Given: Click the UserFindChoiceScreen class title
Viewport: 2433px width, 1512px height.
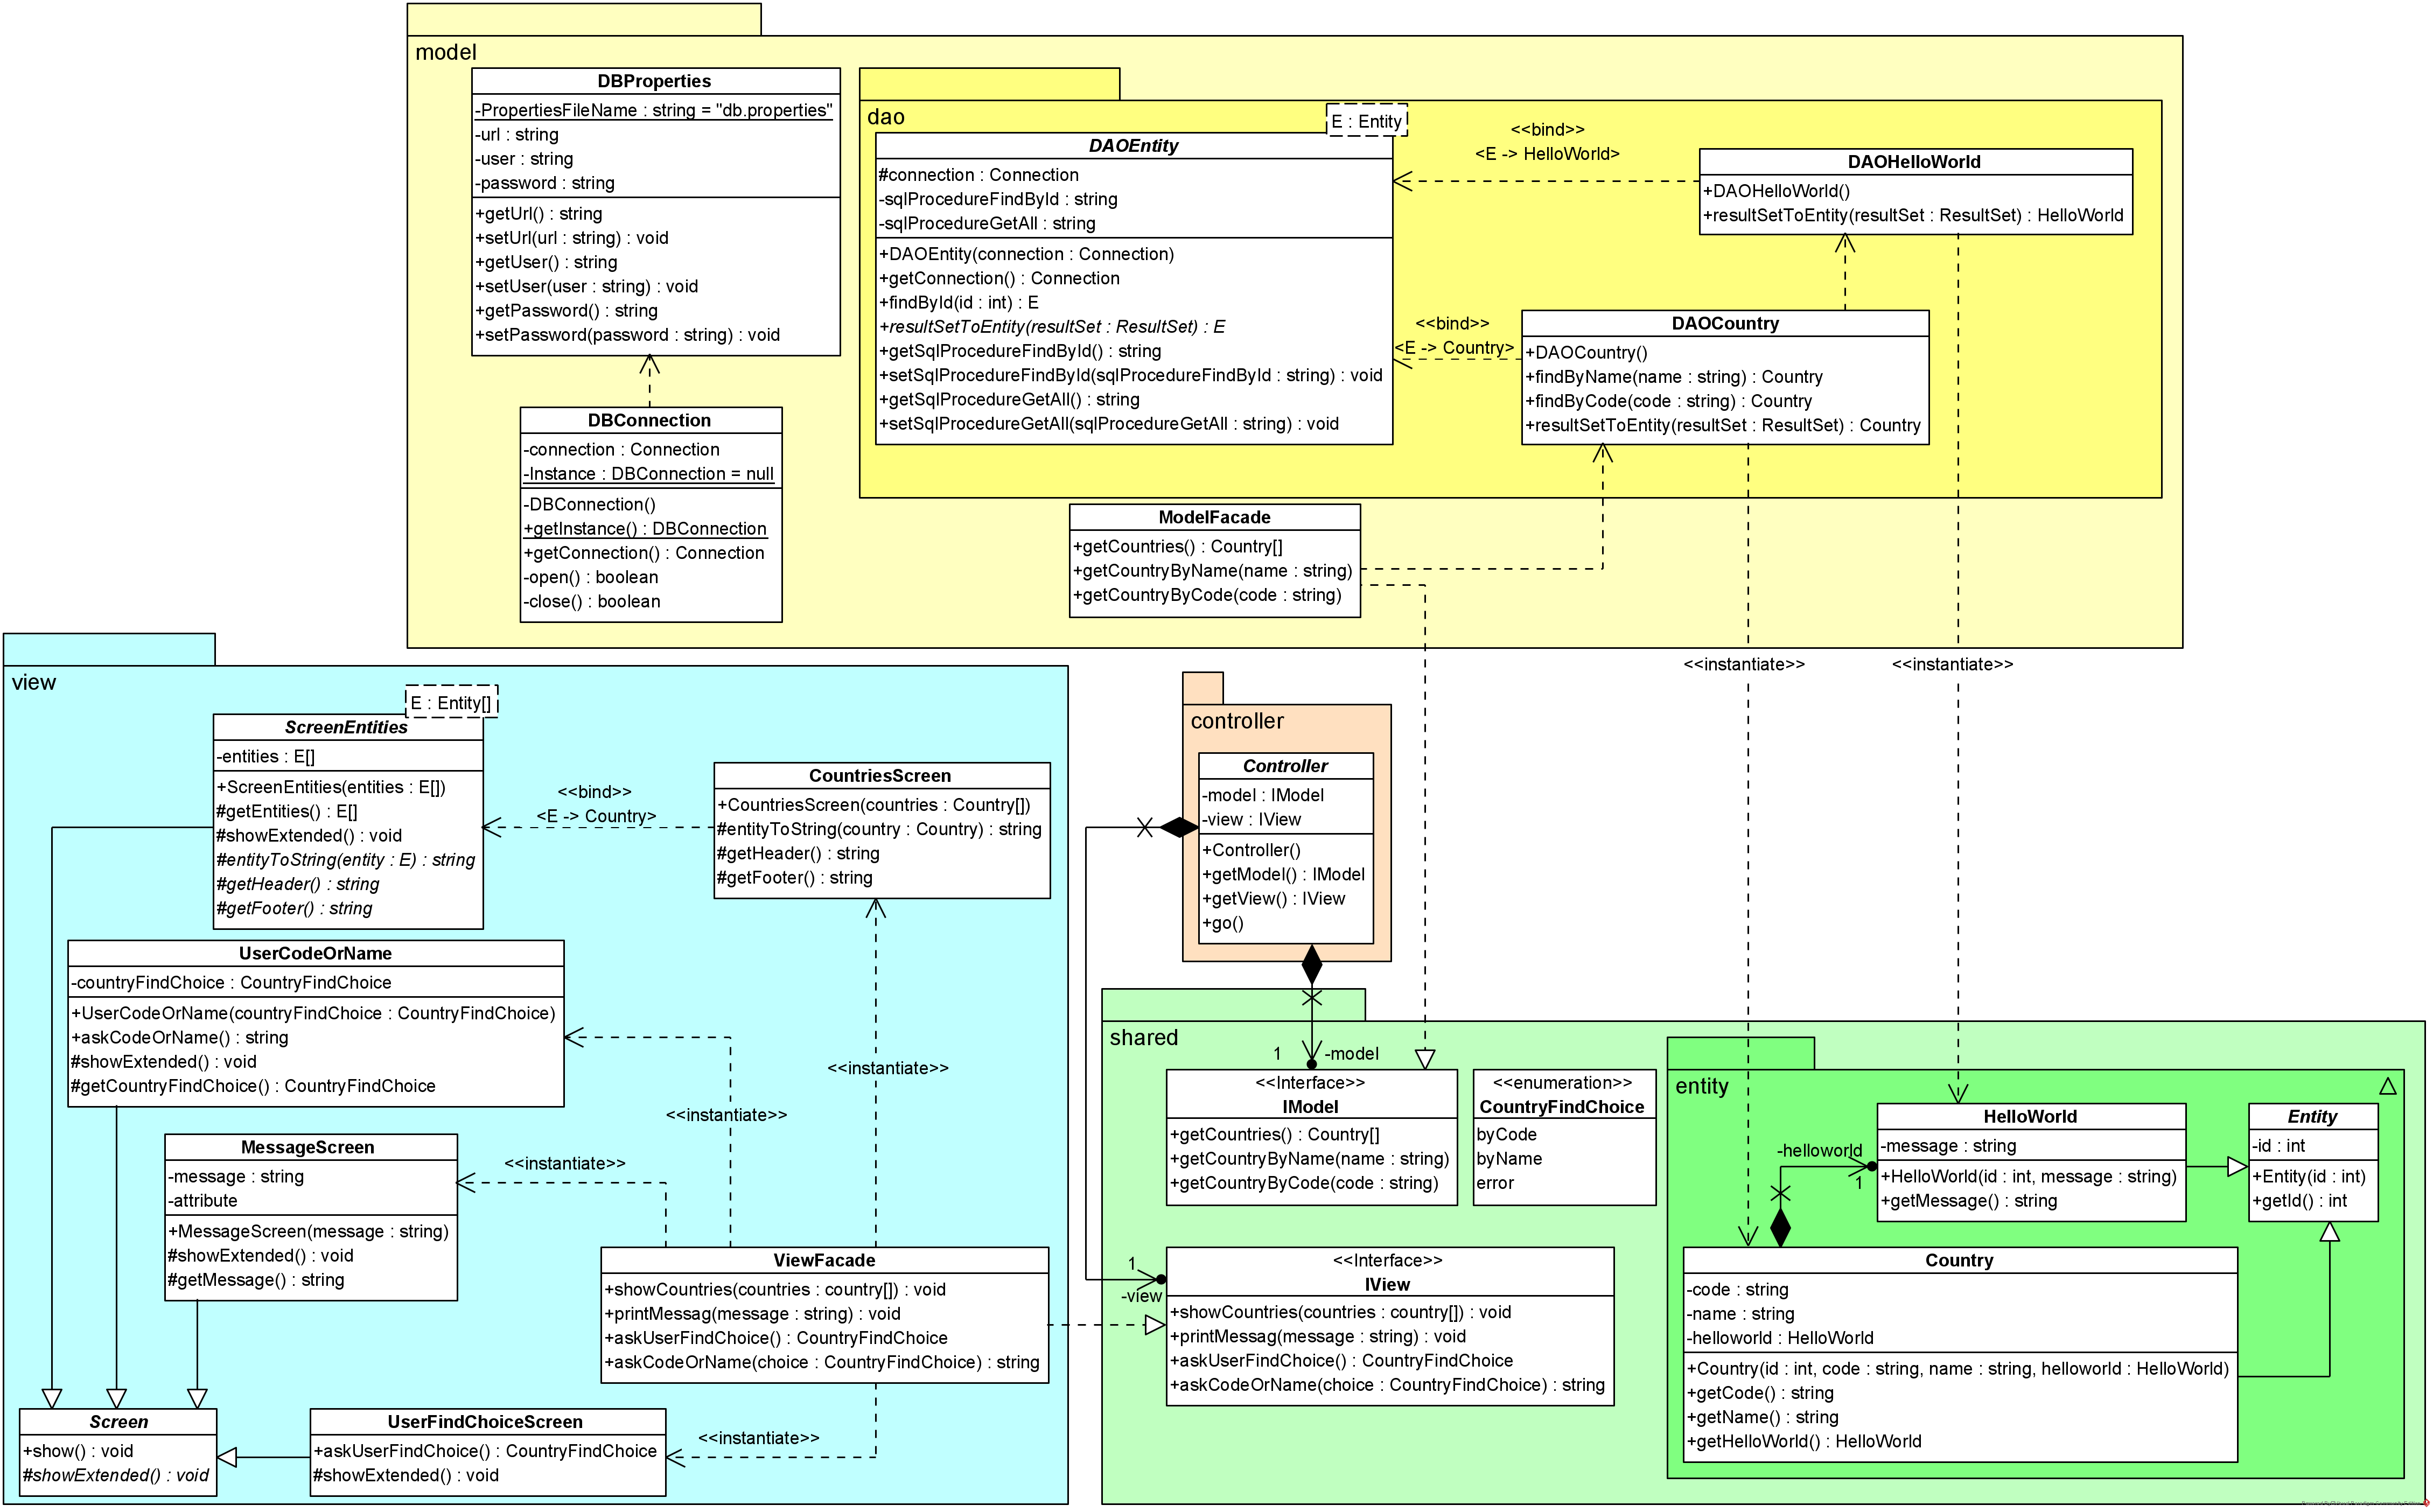Looking at the screenshot, I should [485, 1422].
